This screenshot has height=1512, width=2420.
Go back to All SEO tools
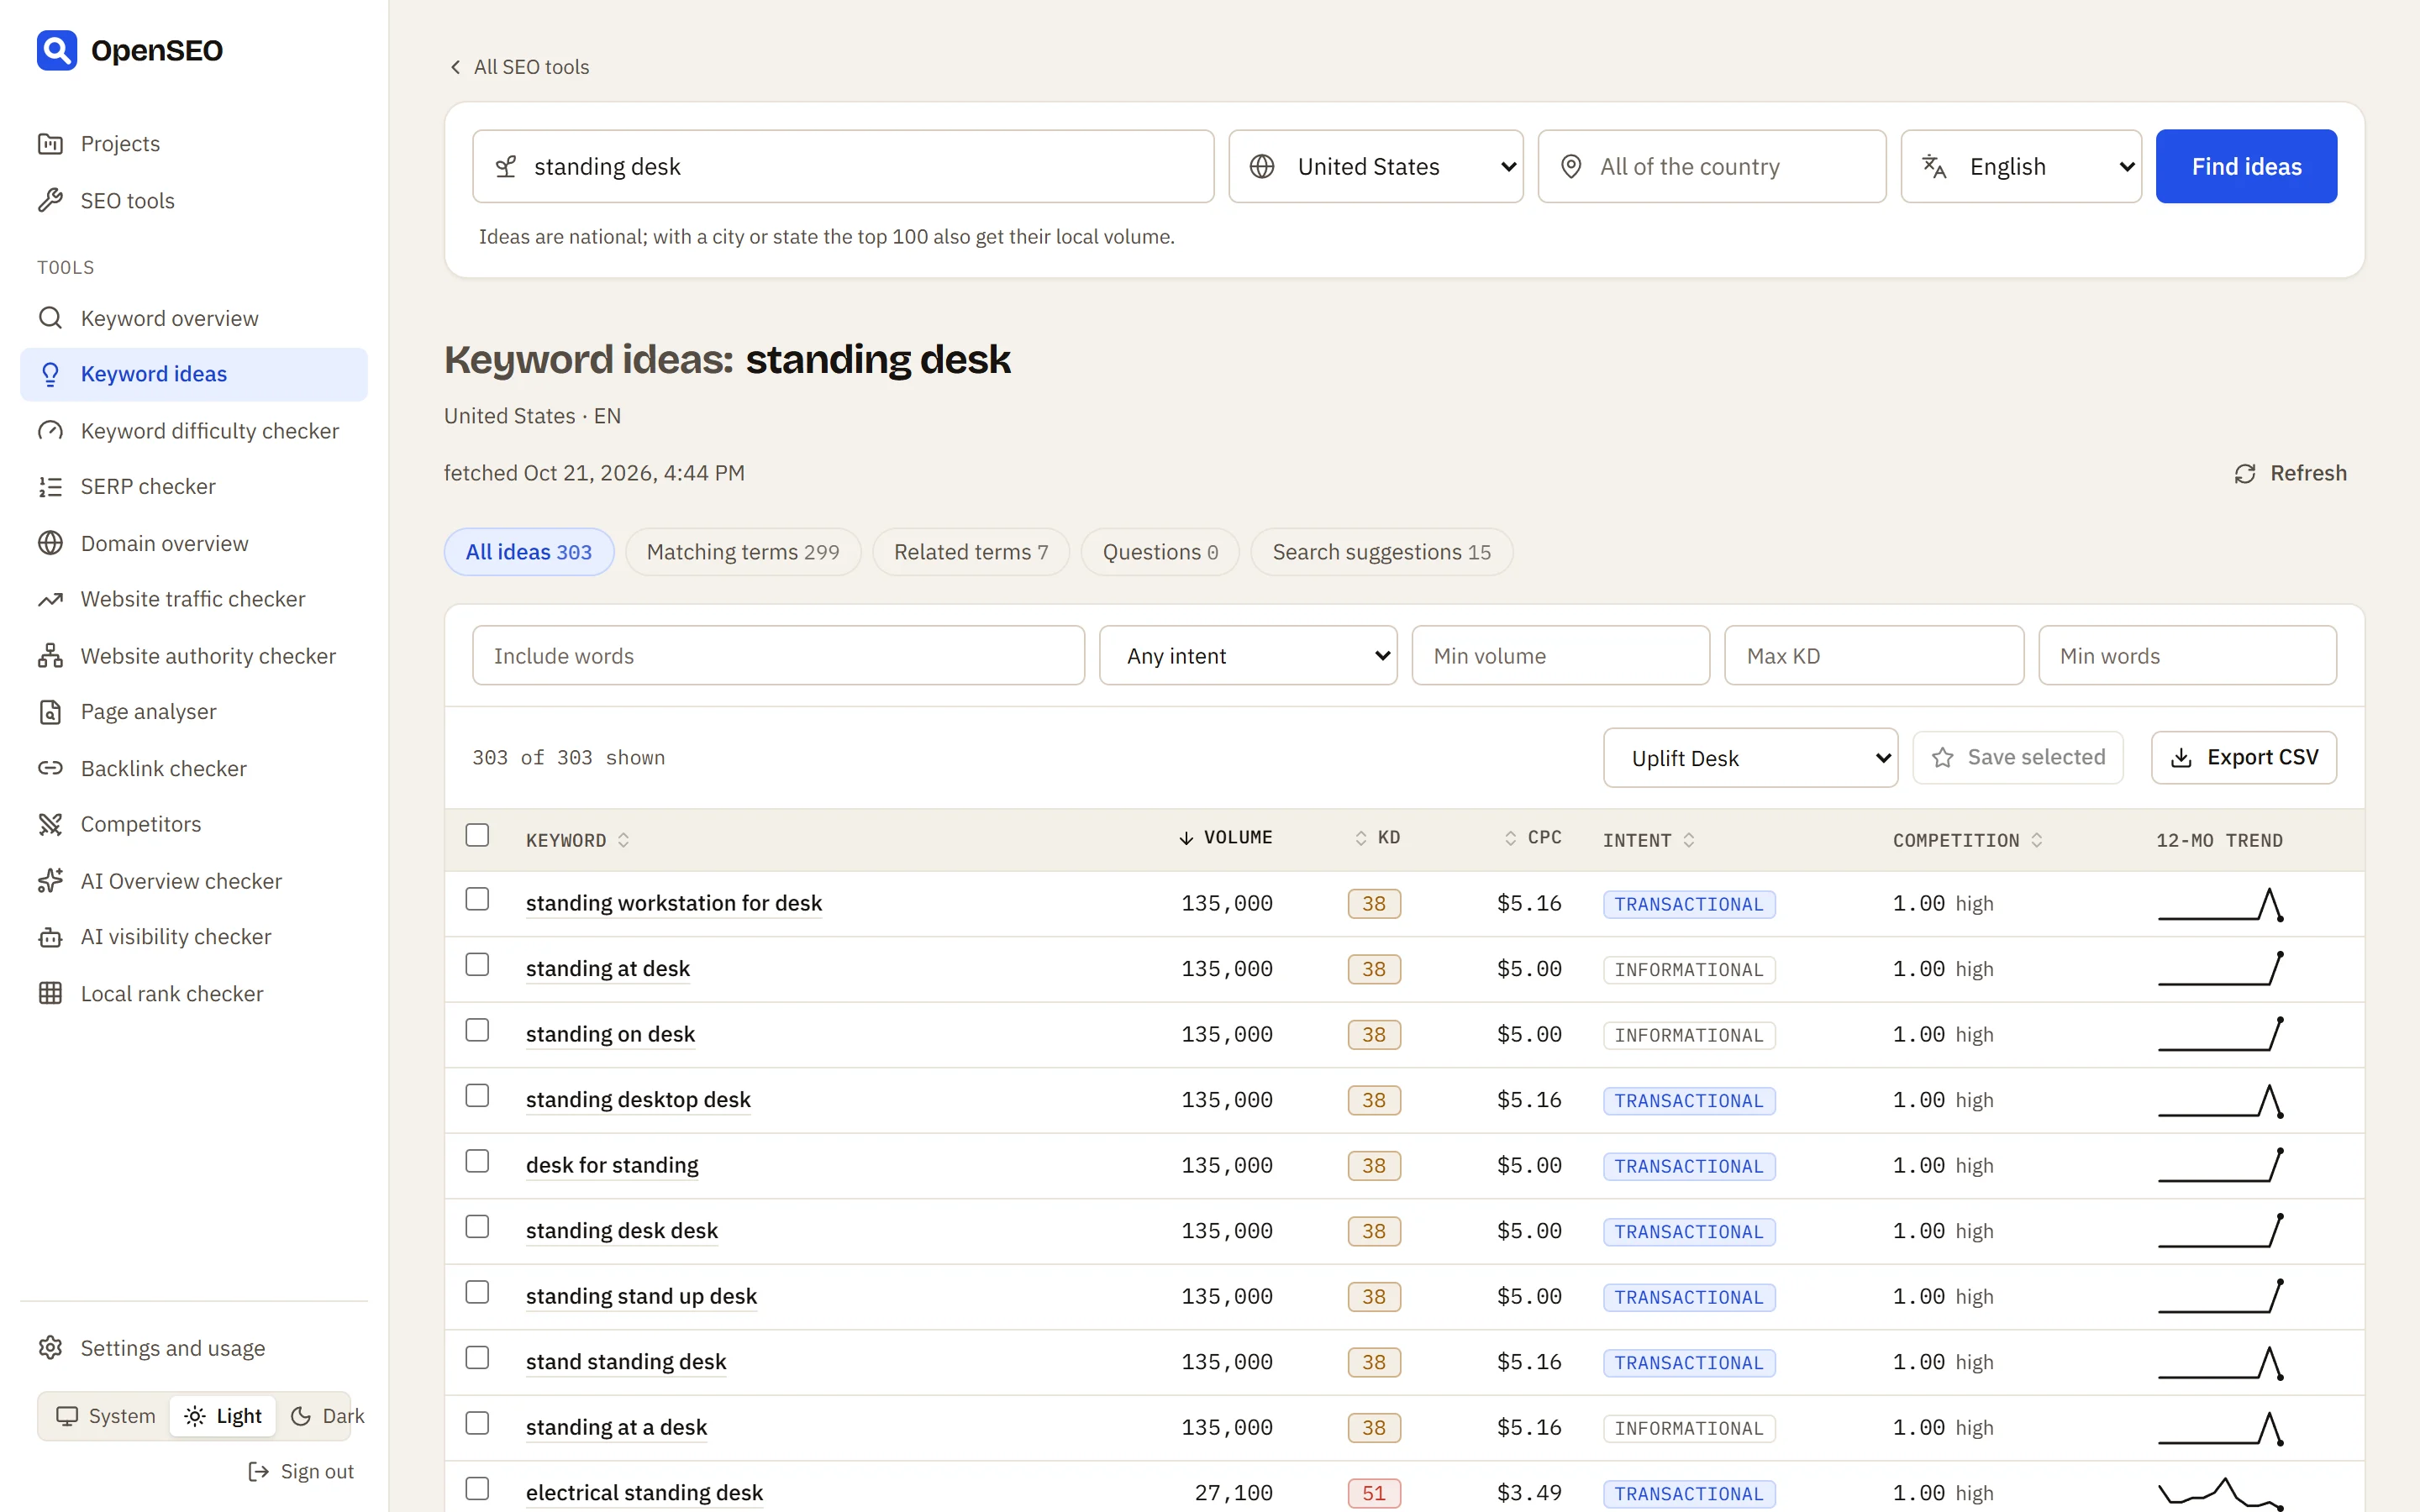[519, 67]
